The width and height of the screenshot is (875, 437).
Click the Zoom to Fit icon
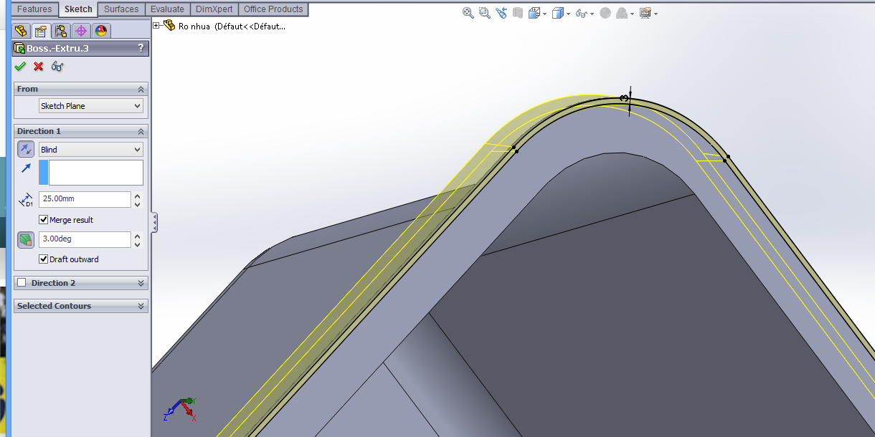(468, 13)
